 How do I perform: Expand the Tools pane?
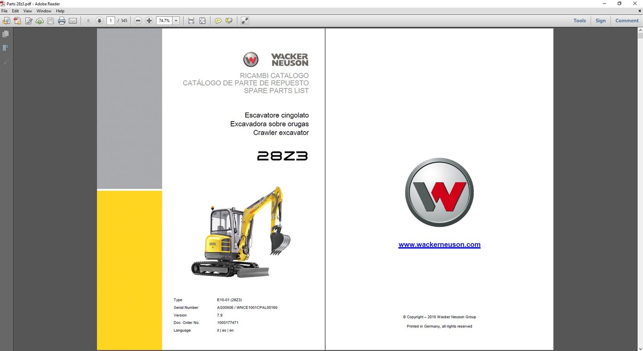580,21
